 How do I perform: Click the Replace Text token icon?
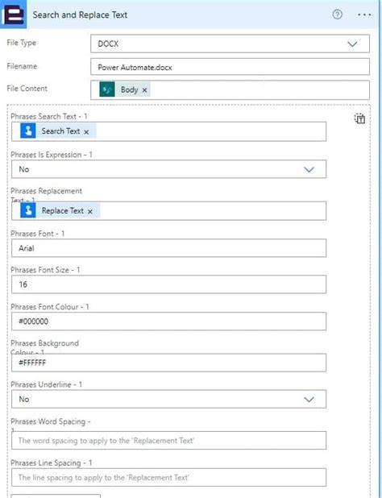(x=28, y=210)
